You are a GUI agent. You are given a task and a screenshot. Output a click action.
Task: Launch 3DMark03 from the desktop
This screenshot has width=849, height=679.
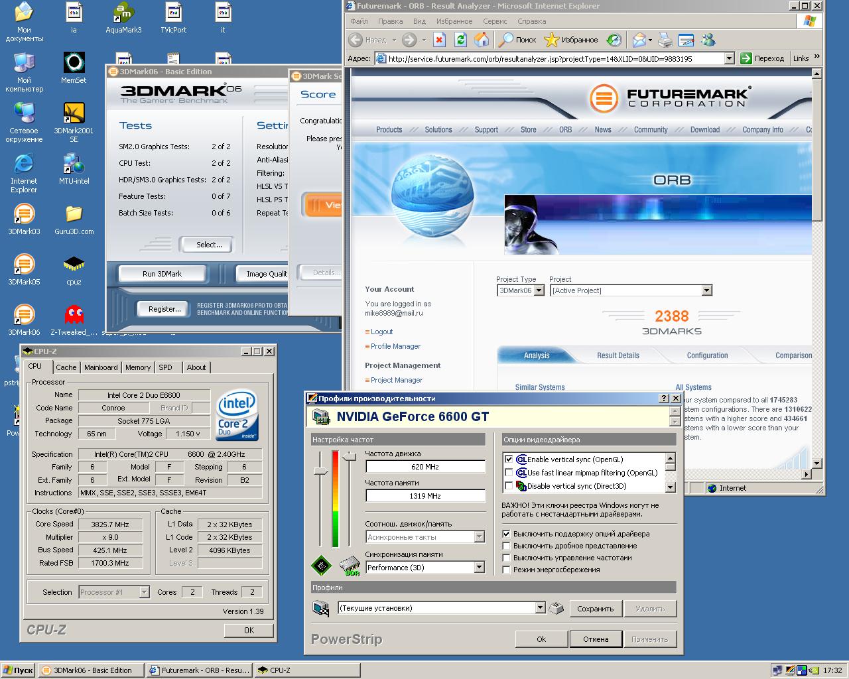pyautogui.click(x=24, y=219)
